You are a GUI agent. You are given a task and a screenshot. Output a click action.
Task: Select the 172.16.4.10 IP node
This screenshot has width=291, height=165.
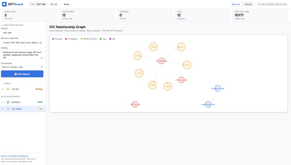coord(182,80)
